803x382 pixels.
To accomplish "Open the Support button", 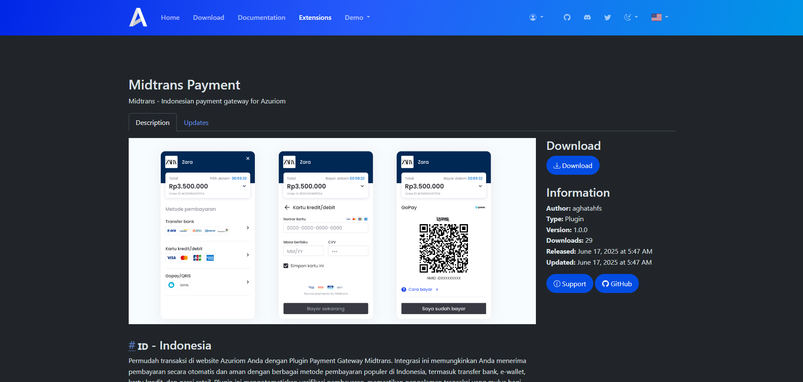I will tap(569, 283).
